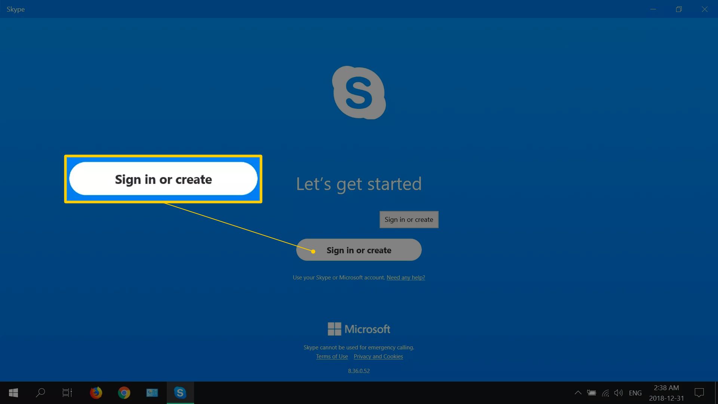
Task: Open Need any help? support link
Action: click(406, 277)
